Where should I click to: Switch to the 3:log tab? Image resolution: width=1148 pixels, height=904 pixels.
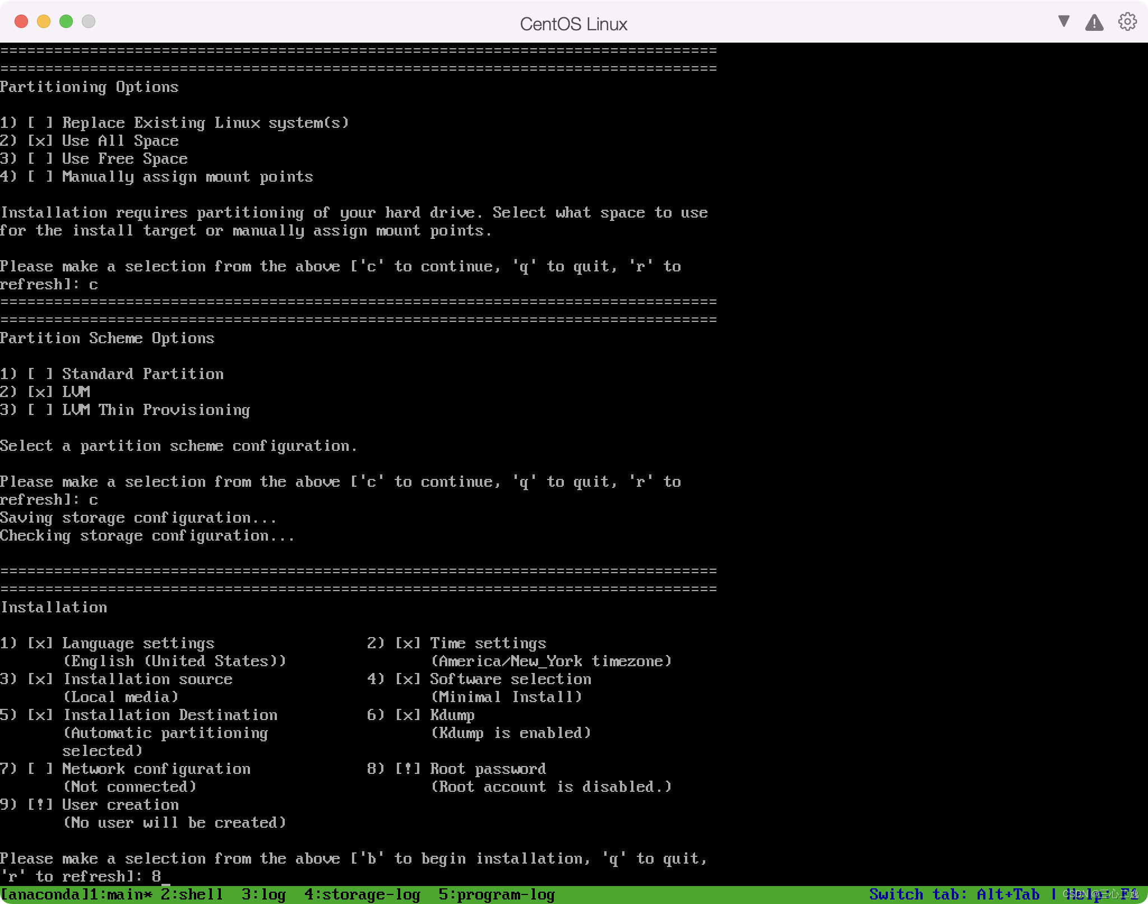(263, 894)
